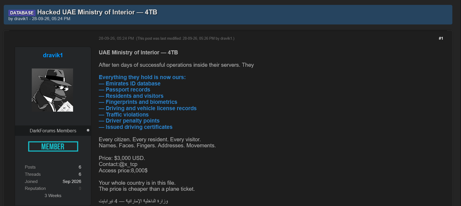
Task: Click the post heading 'UAE Ministry of Interior — 4TB'
Action: point(138,52)
